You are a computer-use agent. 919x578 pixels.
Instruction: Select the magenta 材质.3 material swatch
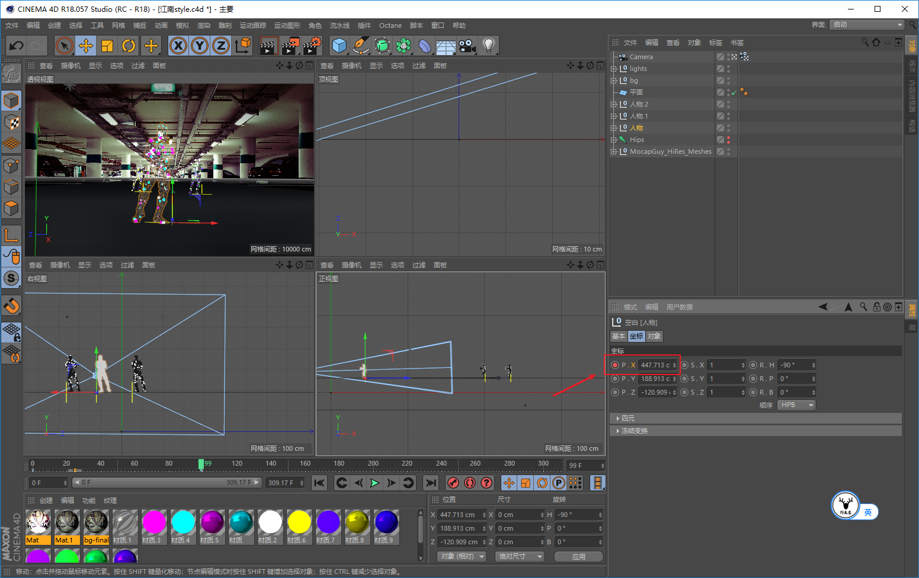154,527
